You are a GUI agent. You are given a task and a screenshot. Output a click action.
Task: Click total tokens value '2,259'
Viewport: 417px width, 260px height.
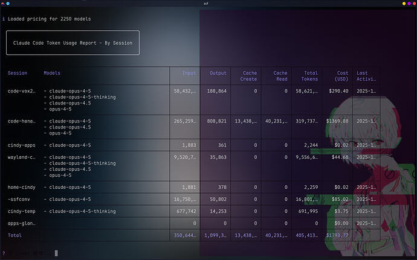(311, 187)
